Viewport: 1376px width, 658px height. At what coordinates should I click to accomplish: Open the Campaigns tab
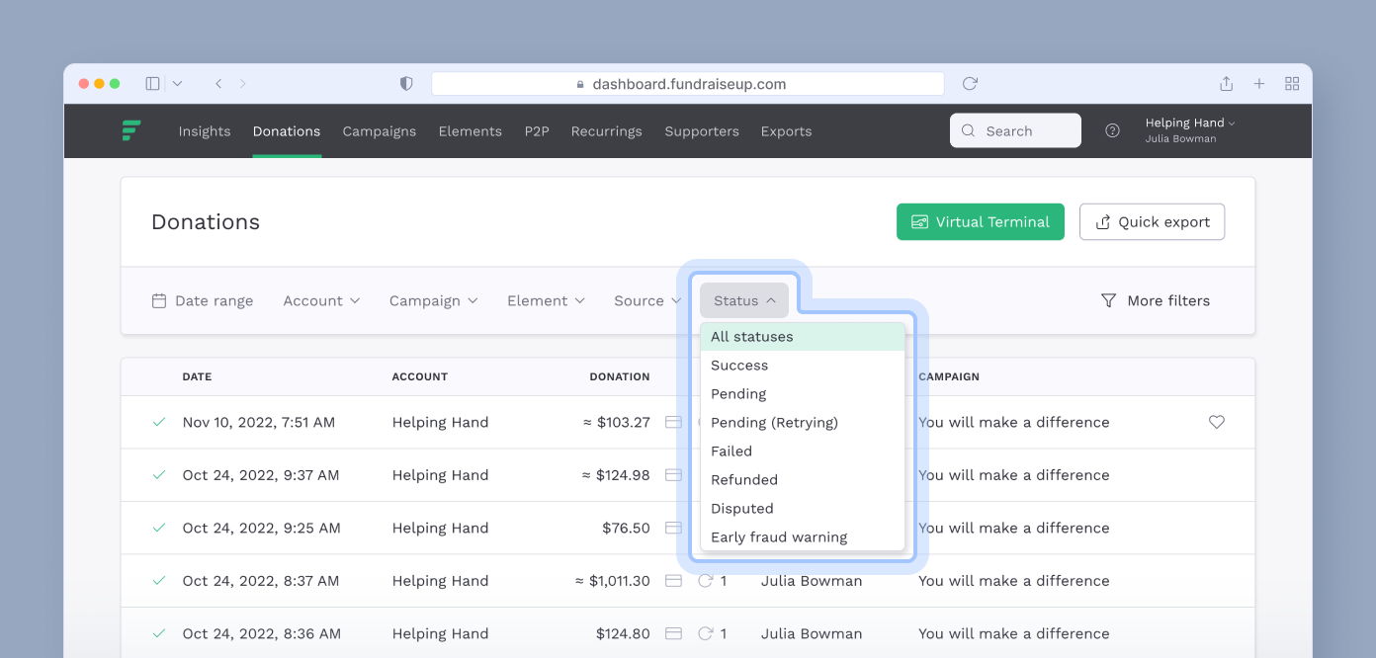tap(380, 130)
